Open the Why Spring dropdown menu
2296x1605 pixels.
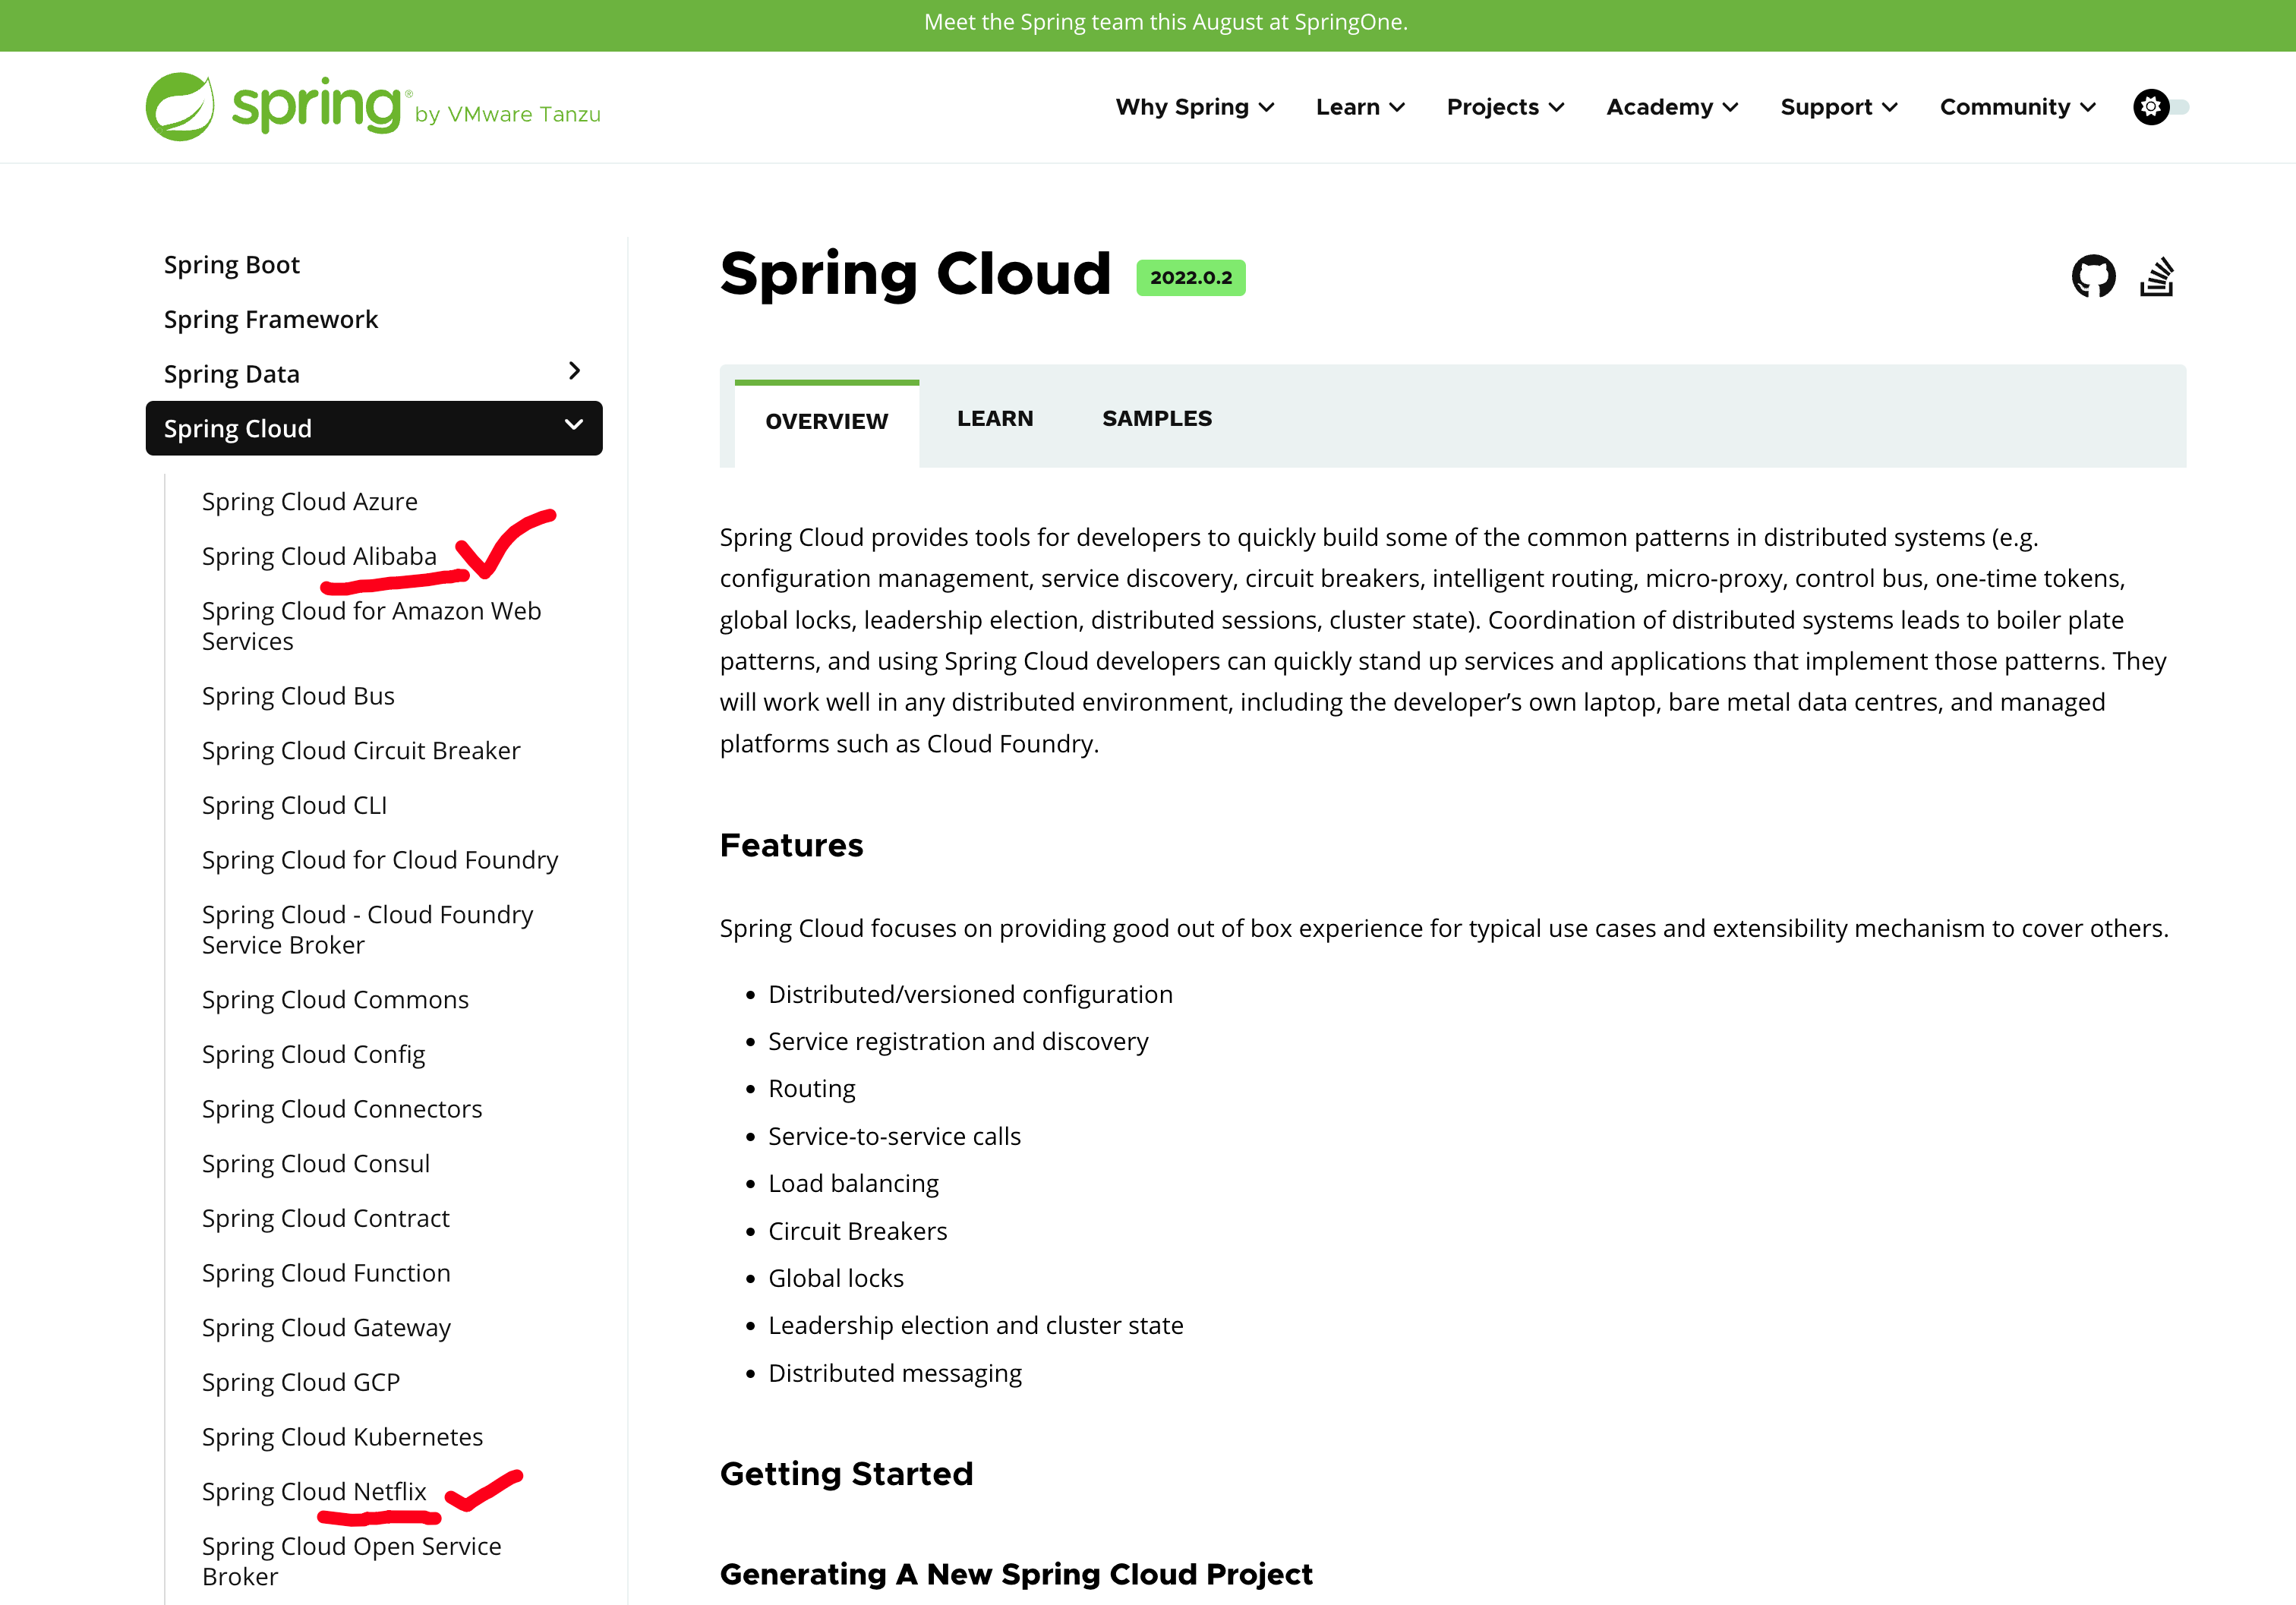(x=1194, y=107)
